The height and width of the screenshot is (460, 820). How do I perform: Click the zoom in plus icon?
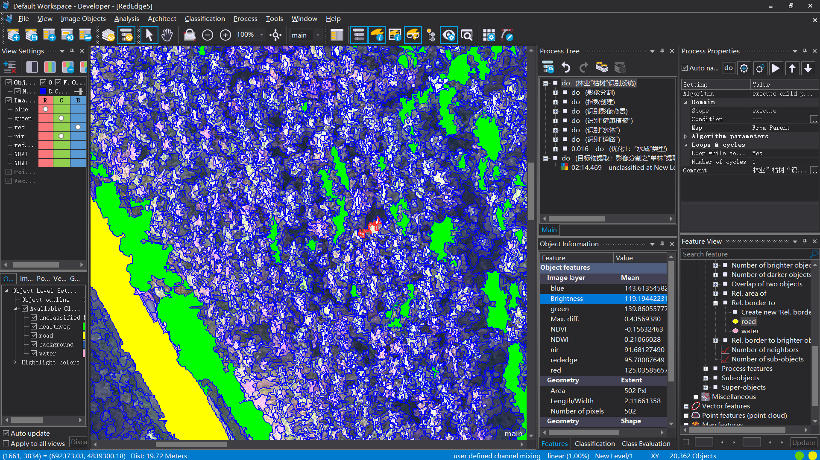(x=225, y=35)
